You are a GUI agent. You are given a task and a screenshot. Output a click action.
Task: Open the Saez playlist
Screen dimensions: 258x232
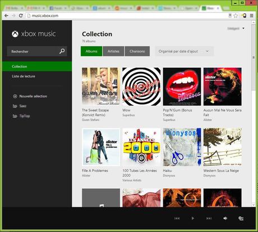23,106
